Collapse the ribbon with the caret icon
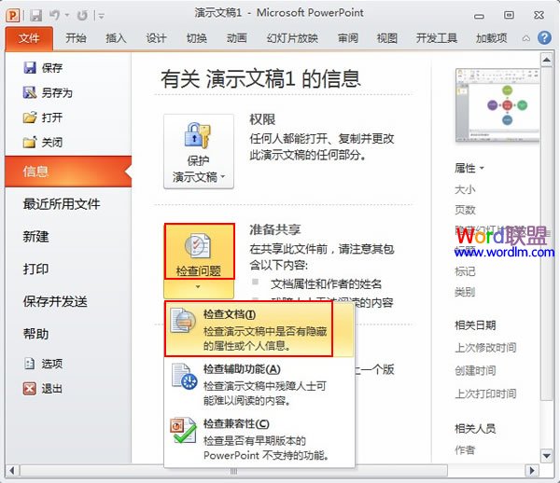 pyautogui.click(x=525, y=38)
